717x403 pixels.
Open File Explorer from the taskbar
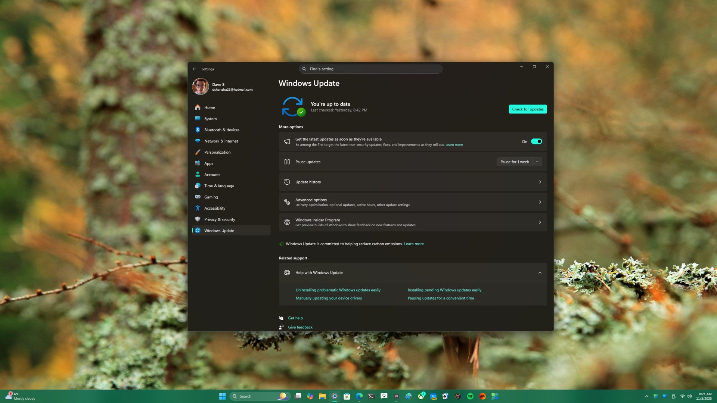pyautogui.click(x=322, y=396)
